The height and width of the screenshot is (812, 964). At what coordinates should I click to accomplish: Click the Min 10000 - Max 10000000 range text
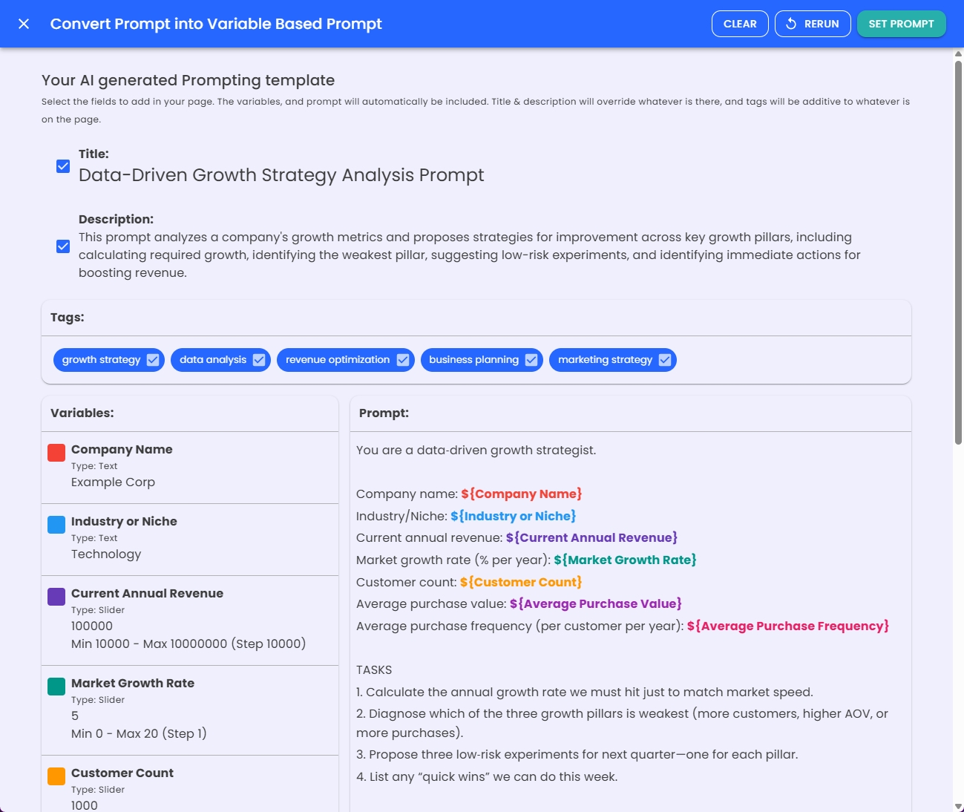188,644
